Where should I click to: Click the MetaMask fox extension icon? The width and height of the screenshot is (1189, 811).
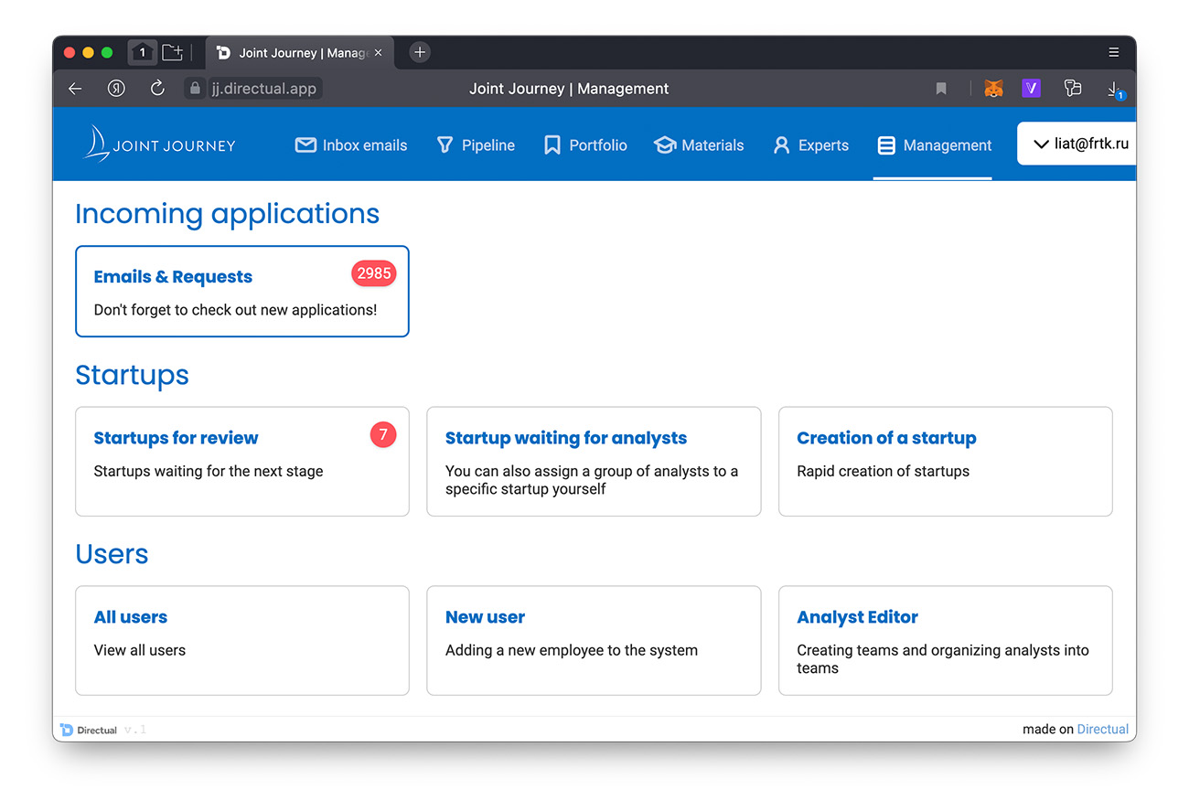click(993, 89)
